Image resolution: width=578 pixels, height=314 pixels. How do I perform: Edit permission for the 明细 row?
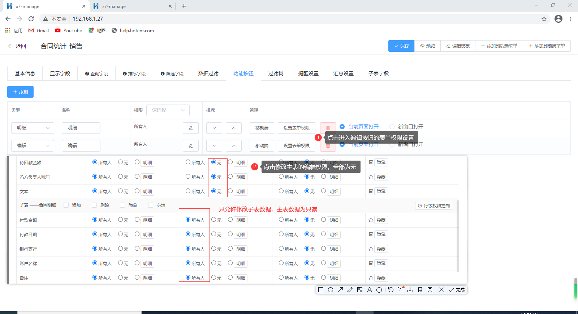pyautogui.click(x=190, y=128)
